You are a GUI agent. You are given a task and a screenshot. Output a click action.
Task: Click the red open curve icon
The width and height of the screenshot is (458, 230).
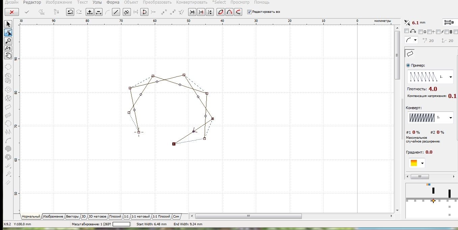pyautogui.click(x=238, y=12)
